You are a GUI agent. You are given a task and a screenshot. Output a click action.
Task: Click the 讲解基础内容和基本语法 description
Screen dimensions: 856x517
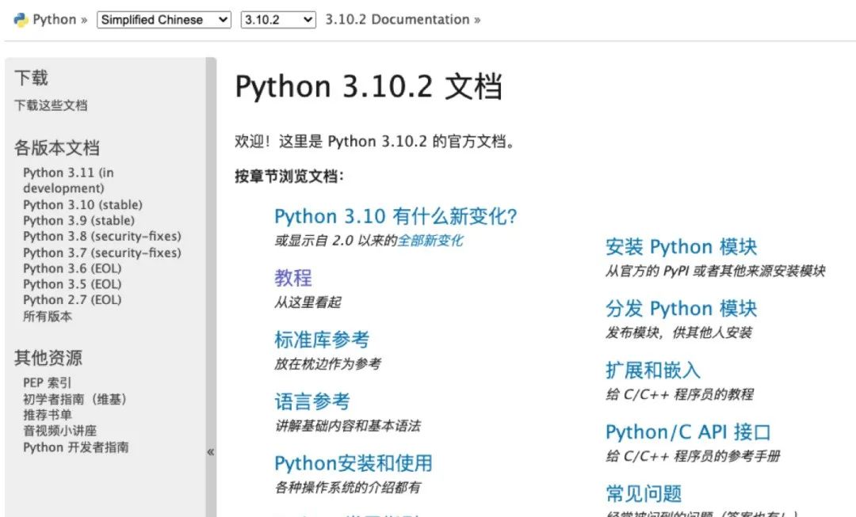pyautogui.click(x=348, y=426)
